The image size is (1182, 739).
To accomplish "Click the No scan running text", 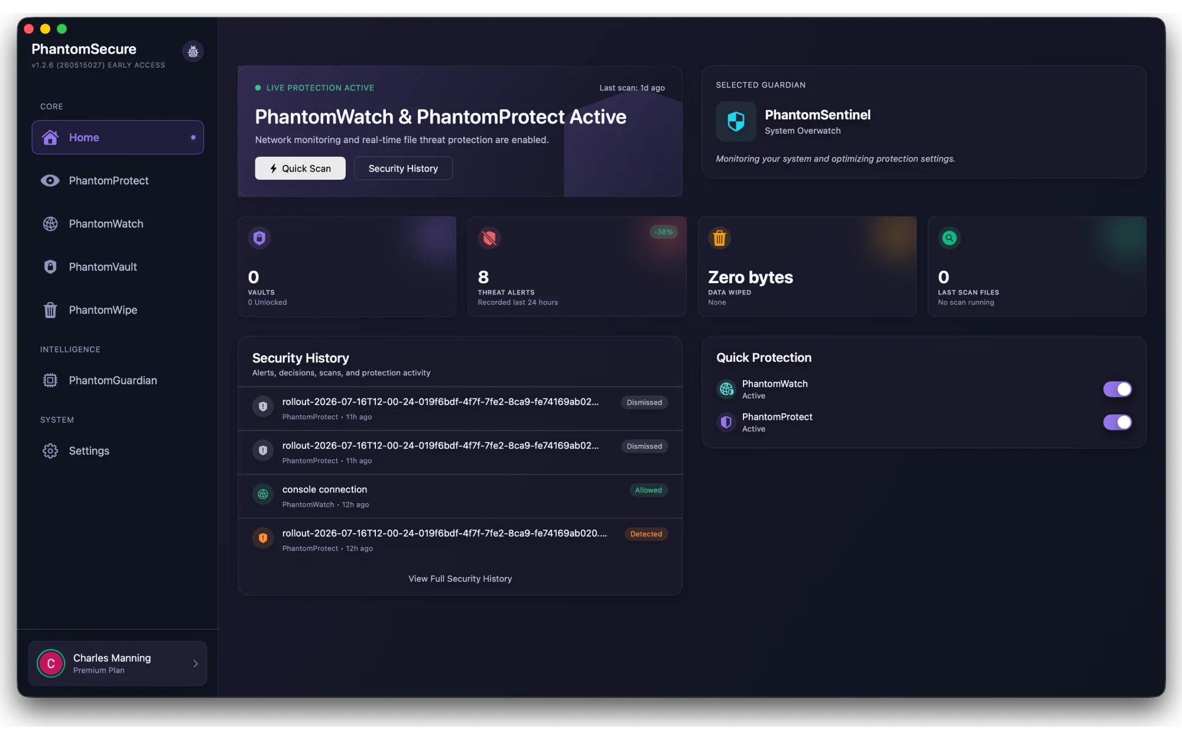I will pos(966,302).
